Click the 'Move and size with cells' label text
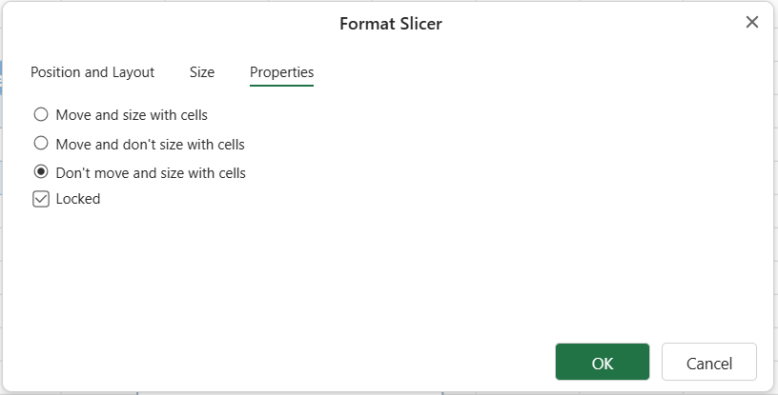The height and width of the screenshot is (395, 778). click(132, 115)
